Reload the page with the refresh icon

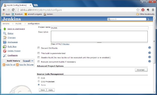tap(13, 10)
